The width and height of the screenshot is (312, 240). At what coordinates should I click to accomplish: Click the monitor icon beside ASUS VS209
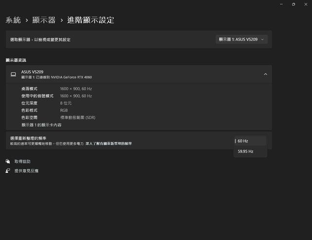click(13, 74)
